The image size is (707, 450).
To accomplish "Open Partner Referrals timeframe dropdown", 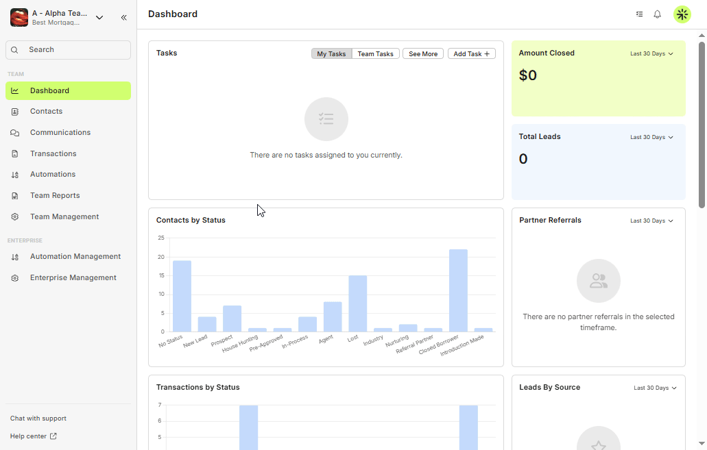I will [651, 221].
